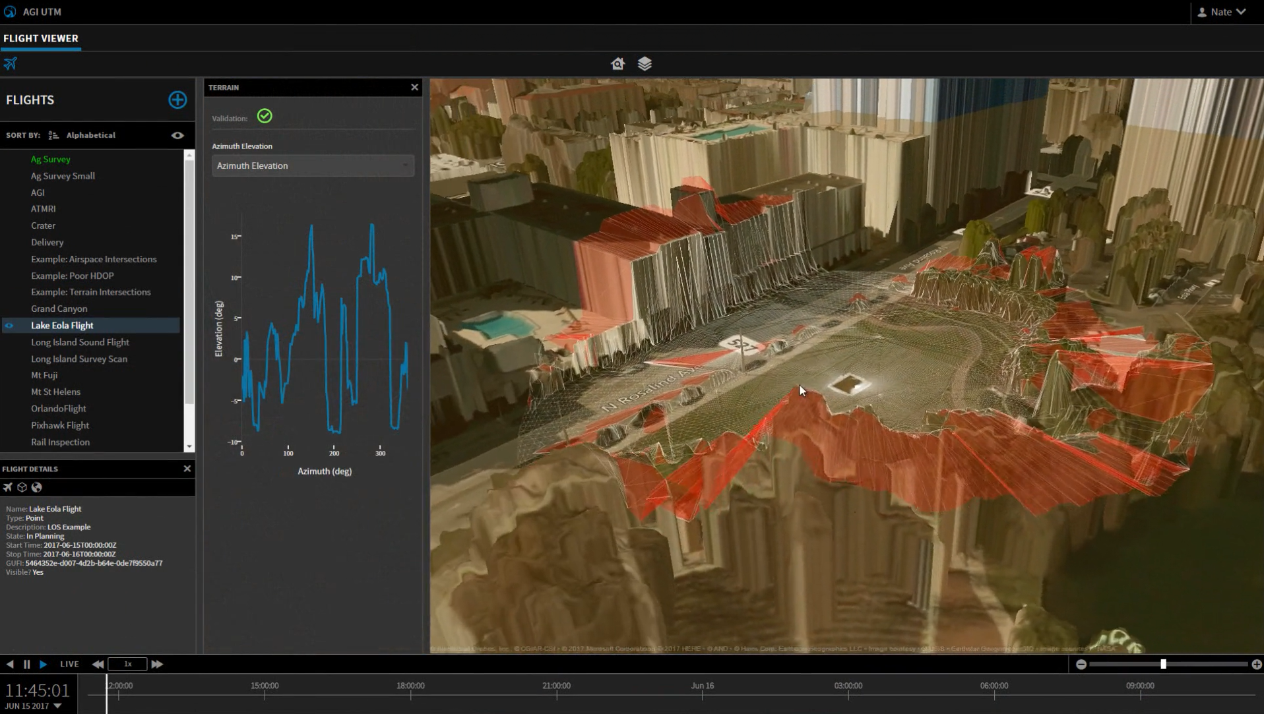Select Example: Airspace Intersections flight
This screenshot has height=714, width=1264.
(94, 259)
